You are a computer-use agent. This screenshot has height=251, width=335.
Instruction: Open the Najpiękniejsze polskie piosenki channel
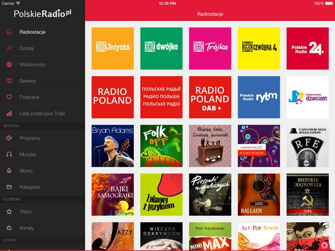tap(259, 146)
